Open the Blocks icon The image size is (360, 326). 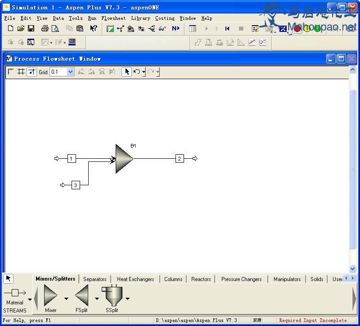tap(152, 29)
